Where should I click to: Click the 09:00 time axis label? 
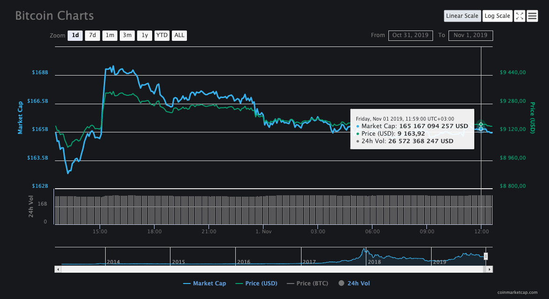pos(427,231)
